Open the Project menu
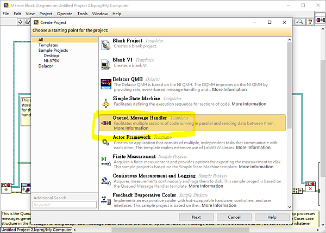326x233 pixels. click(x=46, y=14)
